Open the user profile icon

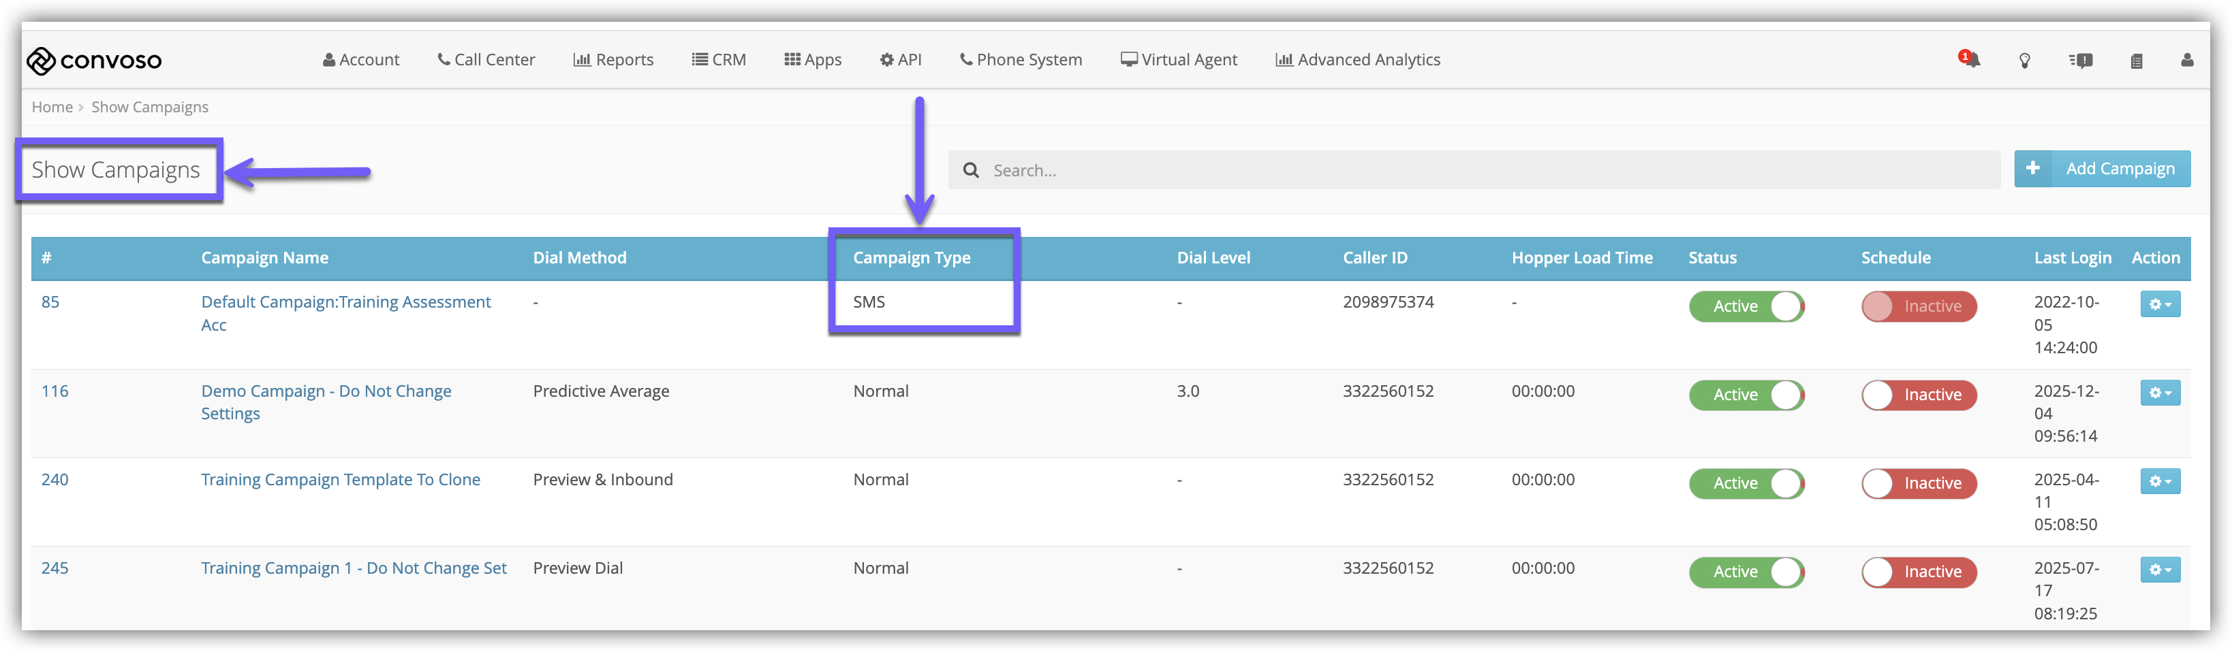pyautogui.click(x=2187, y=61)
